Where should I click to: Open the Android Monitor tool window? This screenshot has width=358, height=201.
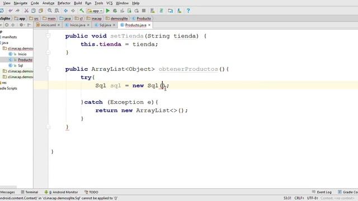(x=61, y=192)
